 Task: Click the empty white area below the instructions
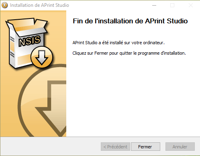point(133,96)
